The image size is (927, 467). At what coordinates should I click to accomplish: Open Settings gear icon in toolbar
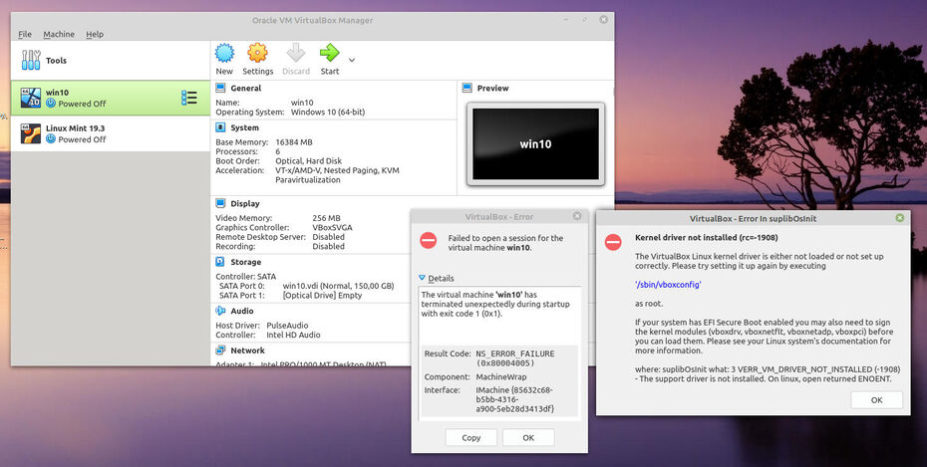[257, 54]
